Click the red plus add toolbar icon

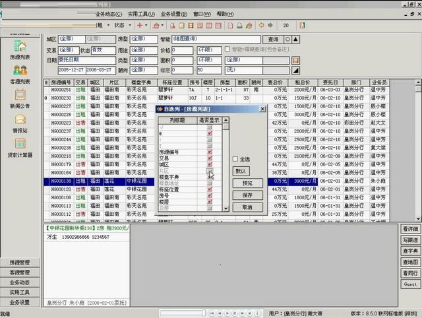(x=140, y=25)
